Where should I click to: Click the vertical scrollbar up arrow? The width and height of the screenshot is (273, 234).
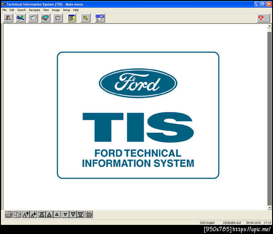[x=269, y=26]
